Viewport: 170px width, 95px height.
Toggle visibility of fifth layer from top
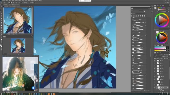point(155,71)
